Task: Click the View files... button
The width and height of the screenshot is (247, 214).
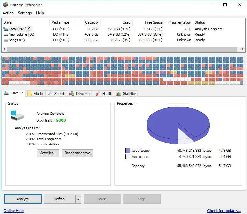Action: coord(48,153)
